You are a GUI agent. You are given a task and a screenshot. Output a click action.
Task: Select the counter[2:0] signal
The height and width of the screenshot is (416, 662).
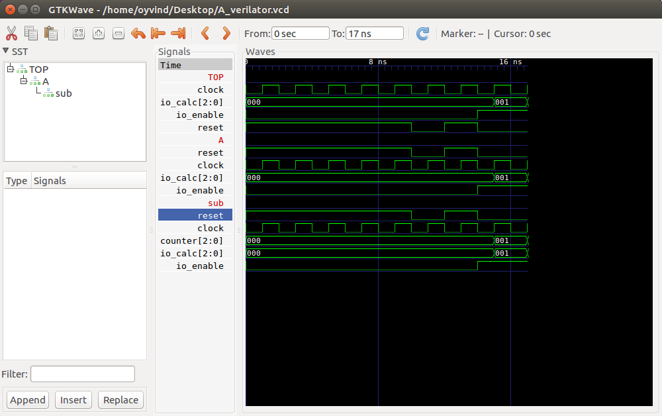click(x=191, y=241)
